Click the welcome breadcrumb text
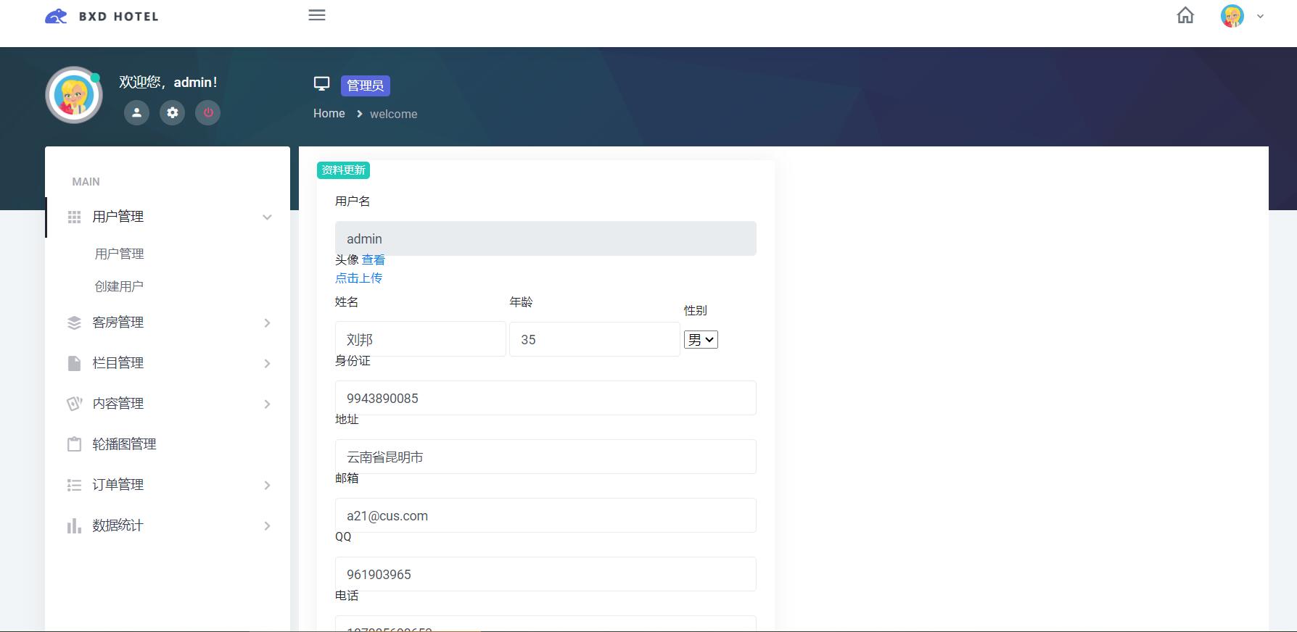Image resolution: width=1297 pixels, height=632 pixels. click(x=393, y=114)
